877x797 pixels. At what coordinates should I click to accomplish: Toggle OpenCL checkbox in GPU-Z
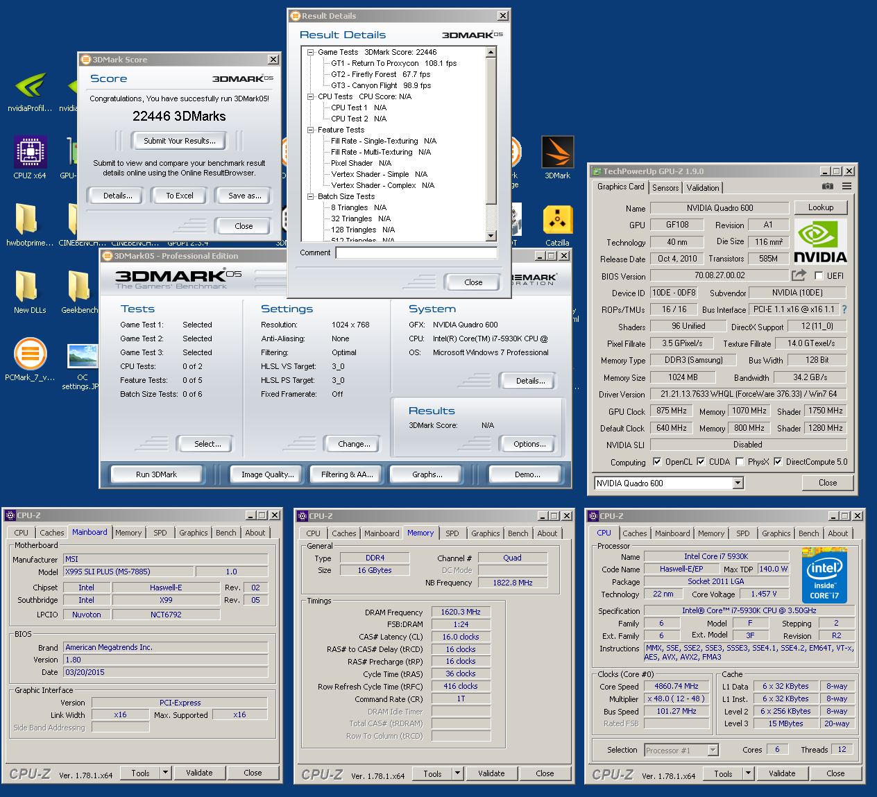click(x=657, y=461)
